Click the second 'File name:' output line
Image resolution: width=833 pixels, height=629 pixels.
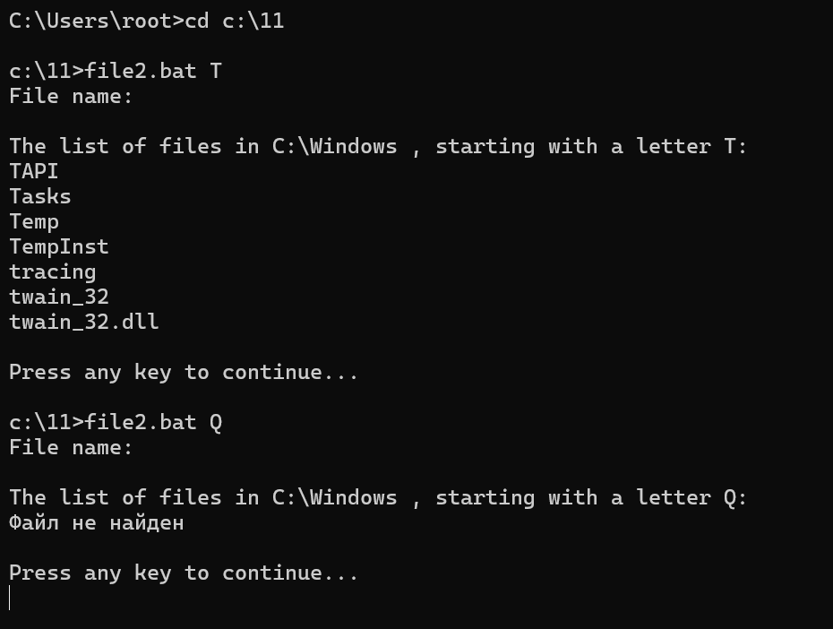pyautogui.click(x=71, y=448)
